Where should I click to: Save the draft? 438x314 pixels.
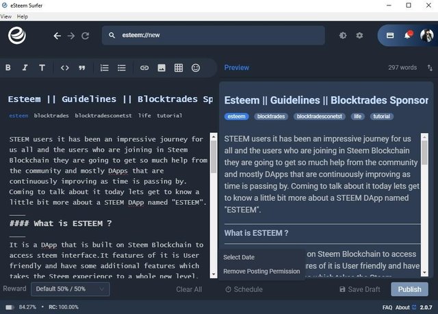pos(360,289)
